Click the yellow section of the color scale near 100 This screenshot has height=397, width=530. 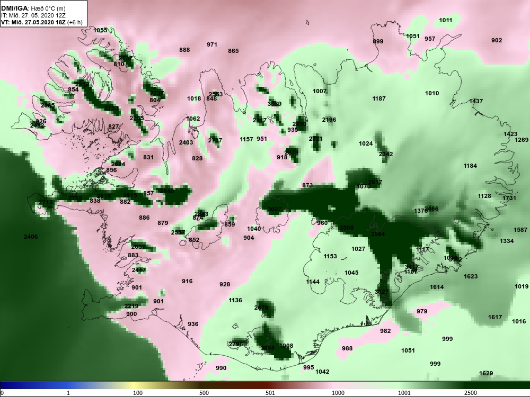tap(135, 385)
